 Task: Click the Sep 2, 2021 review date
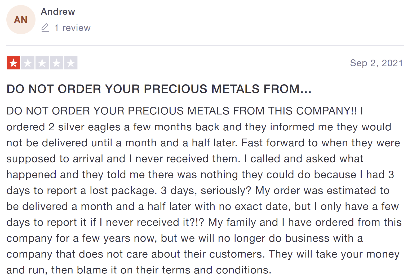point(376,63)
